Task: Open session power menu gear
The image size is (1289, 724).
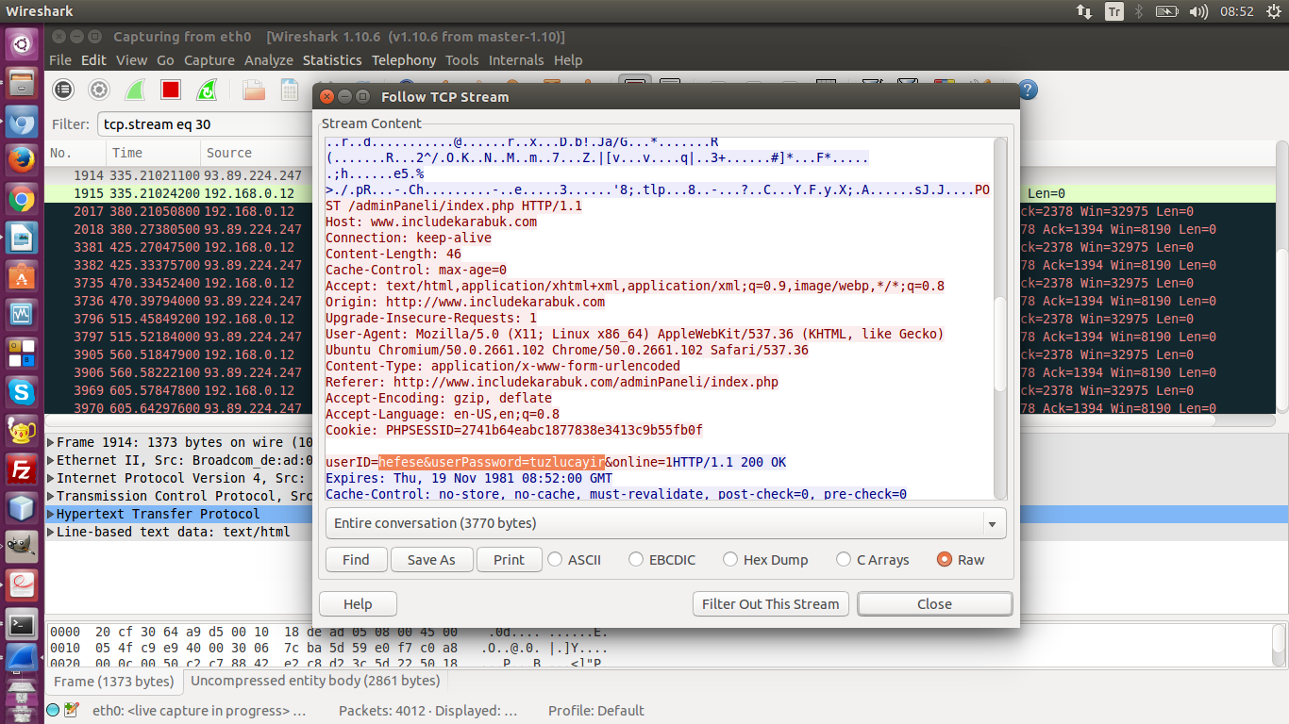Action: [x=1273, y=11]
